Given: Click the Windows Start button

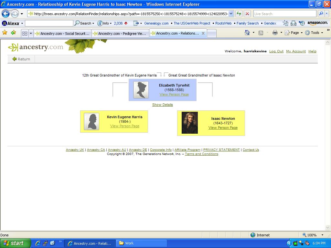Looking at the screenshot, I should (x=15, y=243).
